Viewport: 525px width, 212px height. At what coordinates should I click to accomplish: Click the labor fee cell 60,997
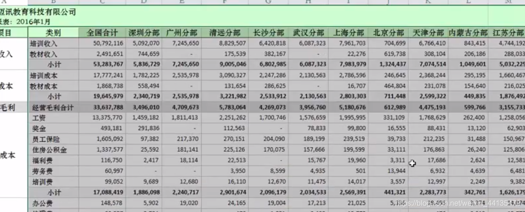pos(102,172)
